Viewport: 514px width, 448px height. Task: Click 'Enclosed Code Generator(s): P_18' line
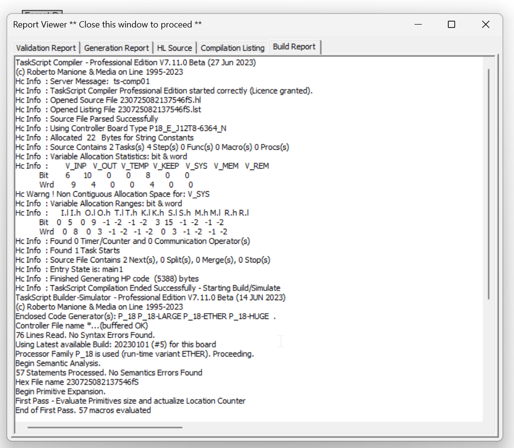coord(146,316)
